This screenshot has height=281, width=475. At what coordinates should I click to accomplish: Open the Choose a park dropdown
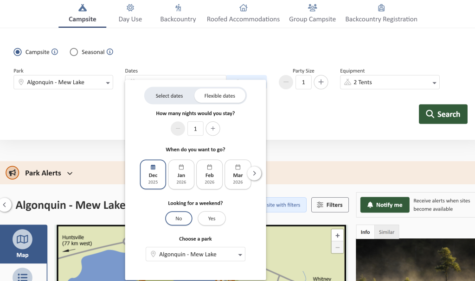pos(195,254)
